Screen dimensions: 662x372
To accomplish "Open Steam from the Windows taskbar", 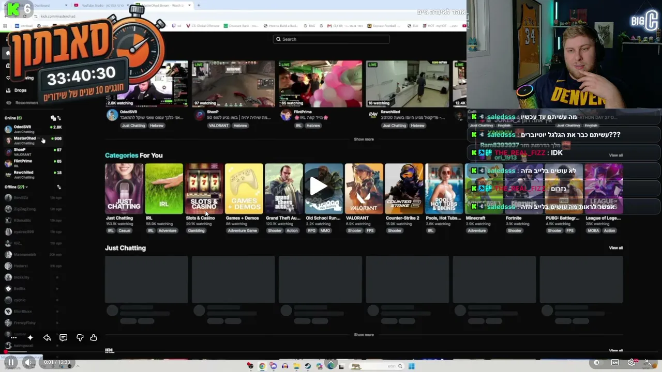I will 308,366.
